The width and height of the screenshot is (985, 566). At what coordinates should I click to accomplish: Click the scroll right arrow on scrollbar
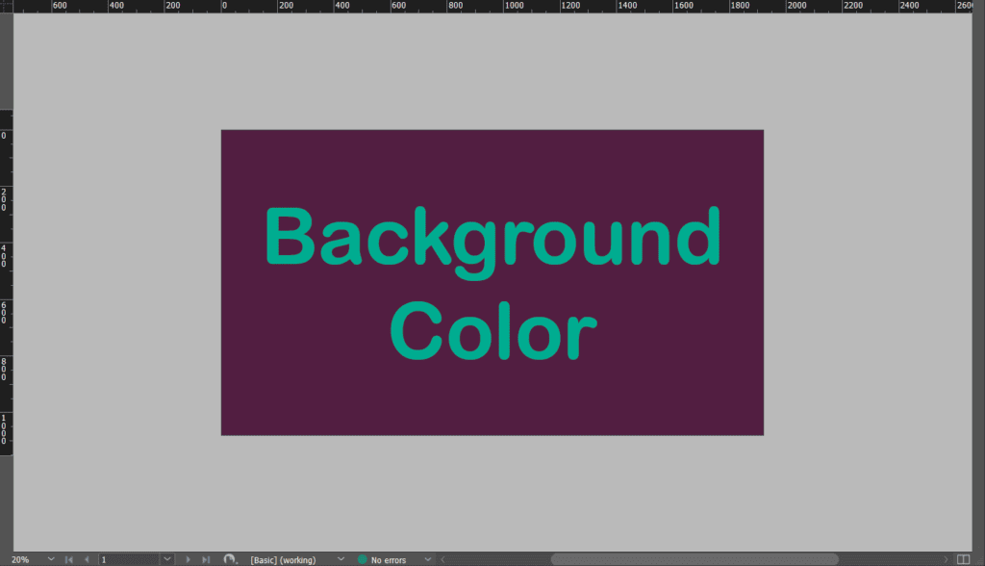(944, 559)
